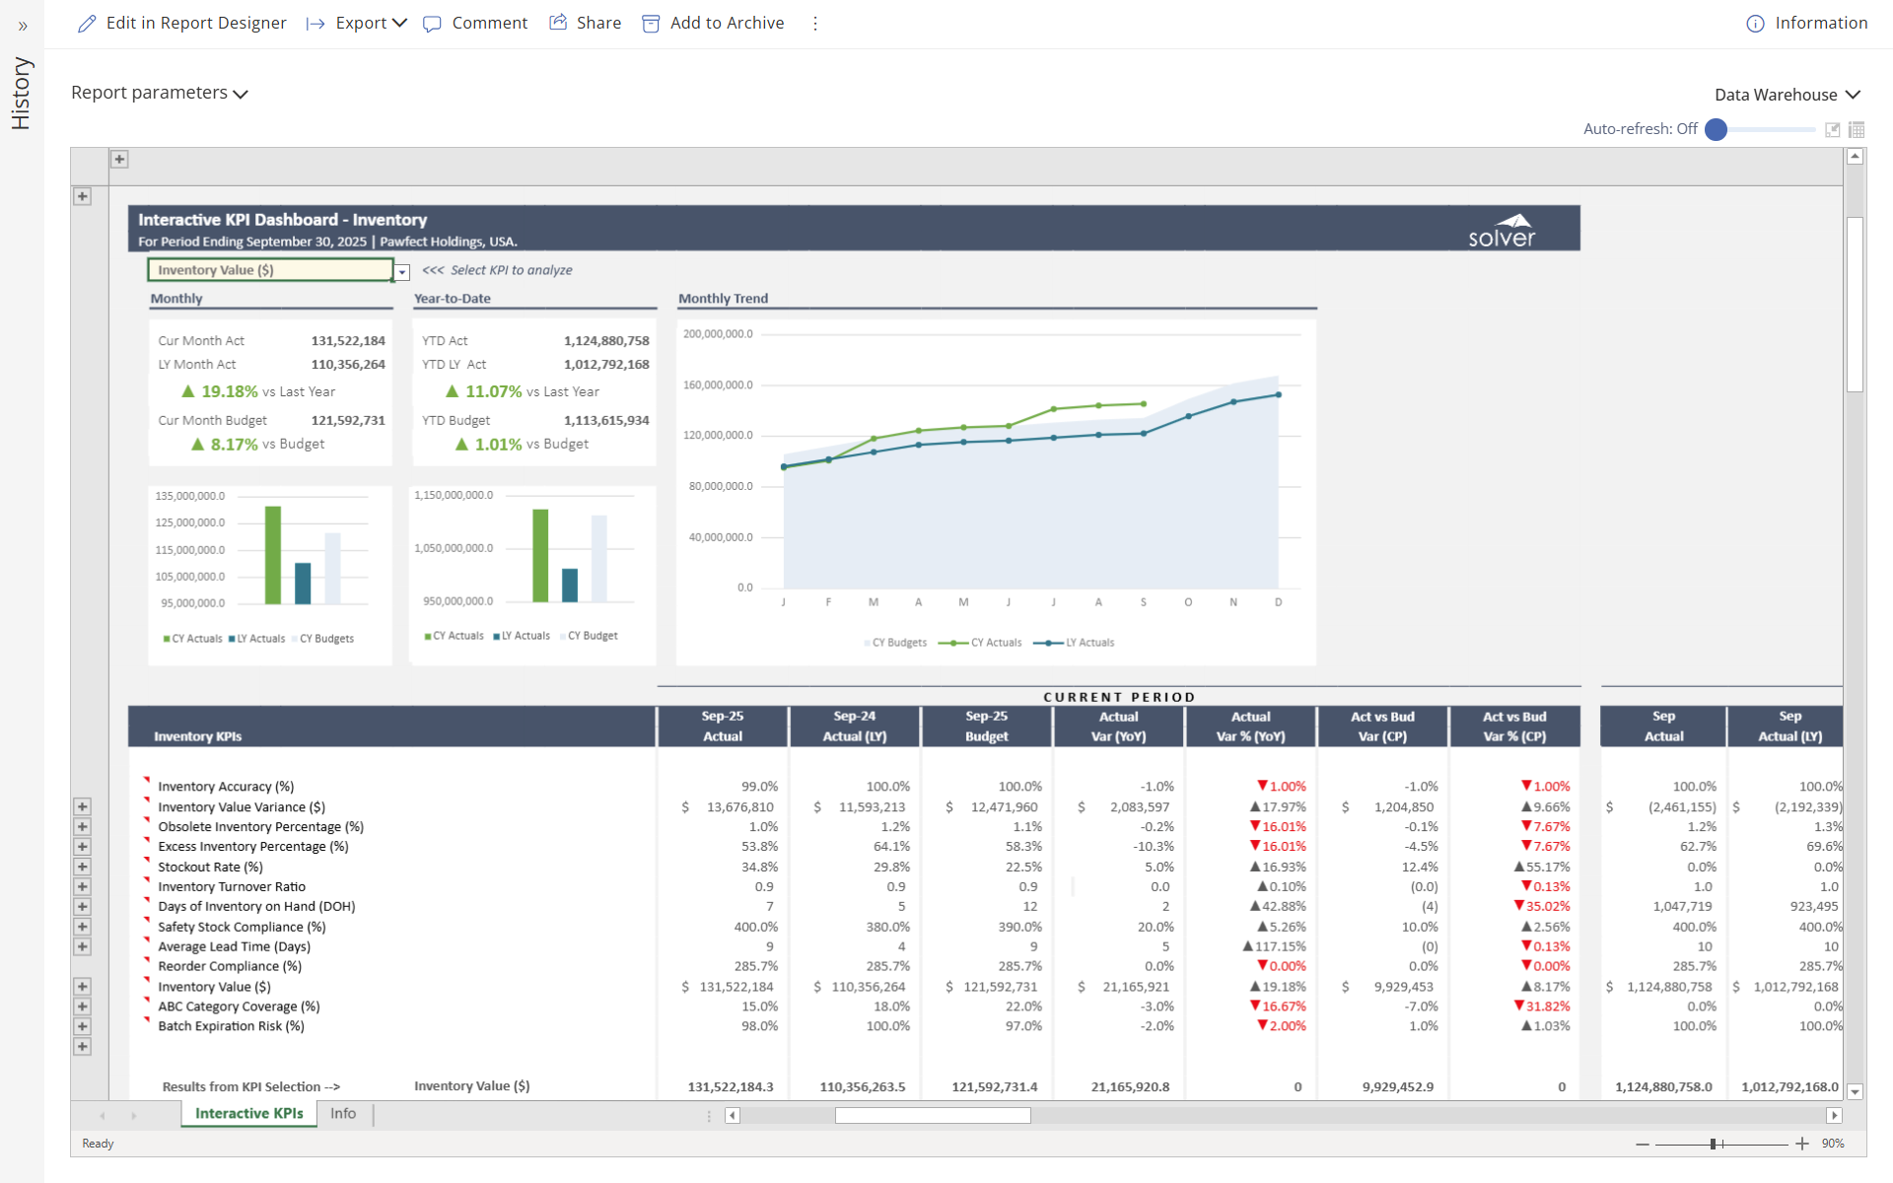The image size is (1893, 1183).
Task: Click the Comment speech bubble icon
Action: 432,24
